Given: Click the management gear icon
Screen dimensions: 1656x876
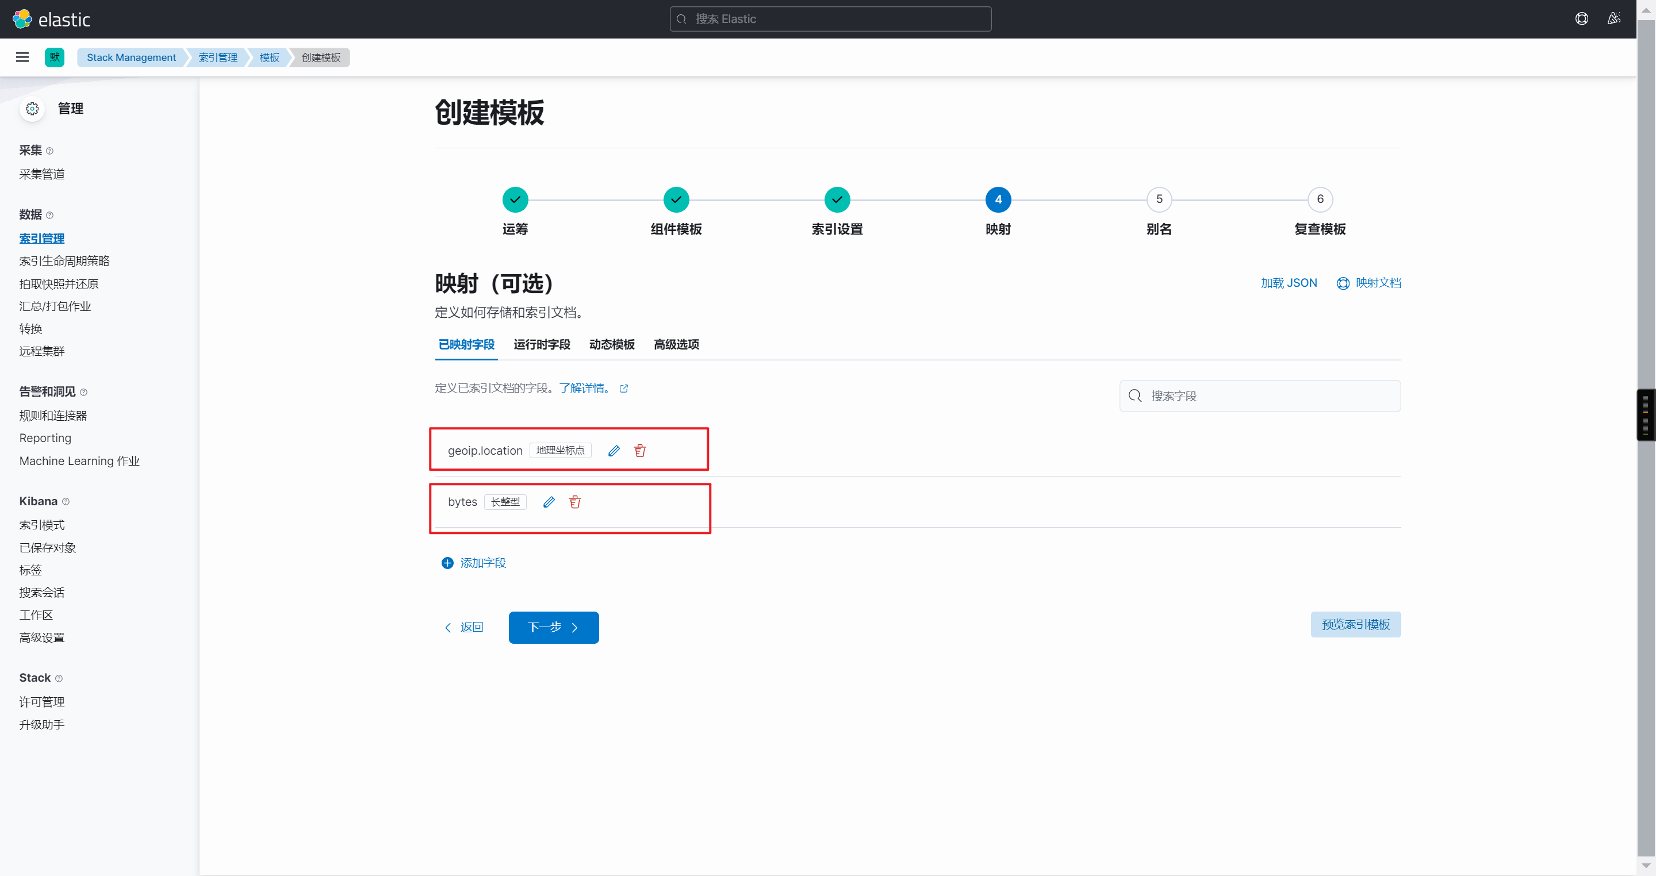Looking at the screenshot, I should [32, 109].
